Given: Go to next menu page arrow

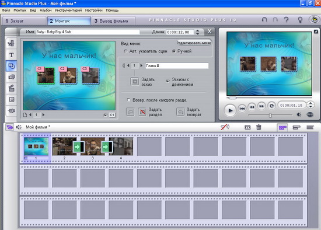Looking at the screenshot, I should point(43,115).
